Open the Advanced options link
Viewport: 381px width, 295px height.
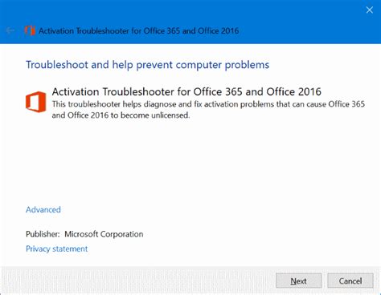pyautogui.click(x=43, y=209)
